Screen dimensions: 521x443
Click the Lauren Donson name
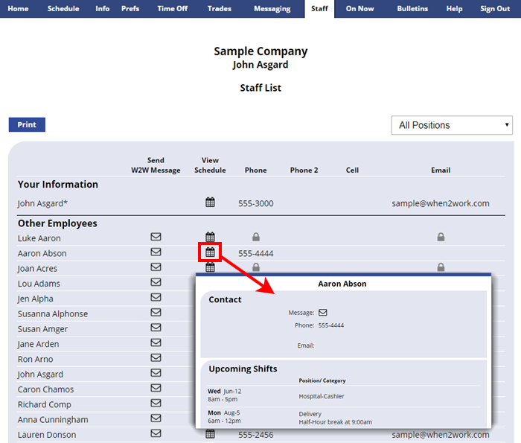47,435
